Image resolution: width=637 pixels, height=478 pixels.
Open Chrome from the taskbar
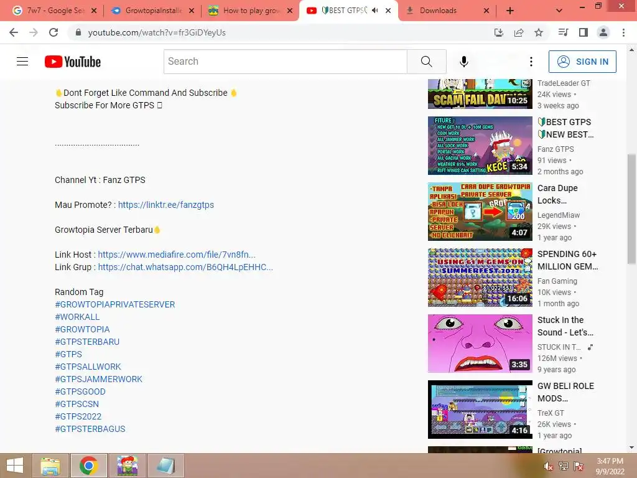point(88,466)
